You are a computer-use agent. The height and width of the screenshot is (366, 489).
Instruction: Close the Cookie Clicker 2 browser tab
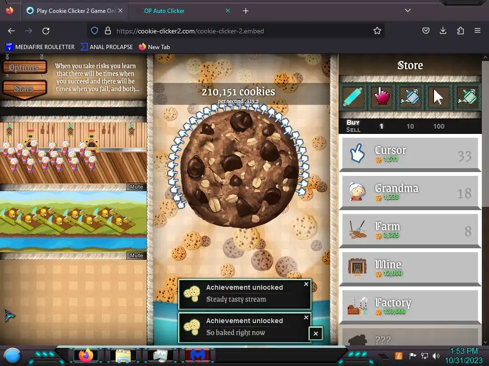120,10
